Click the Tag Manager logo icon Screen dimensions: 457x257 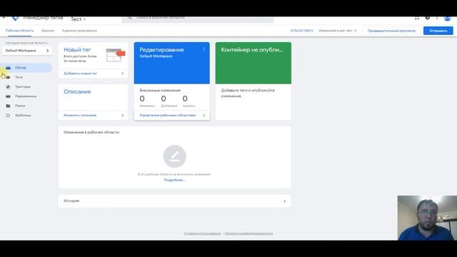click(15, 19)
